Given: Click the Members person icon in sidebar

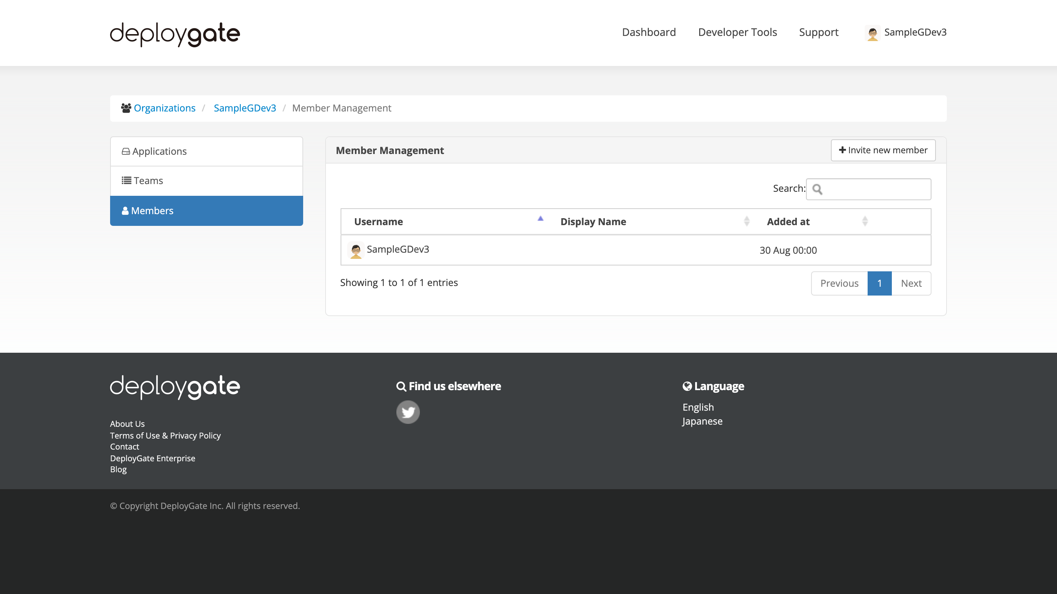Looking at the screenshot, I should pyautogui.click(x=126, y=210).
